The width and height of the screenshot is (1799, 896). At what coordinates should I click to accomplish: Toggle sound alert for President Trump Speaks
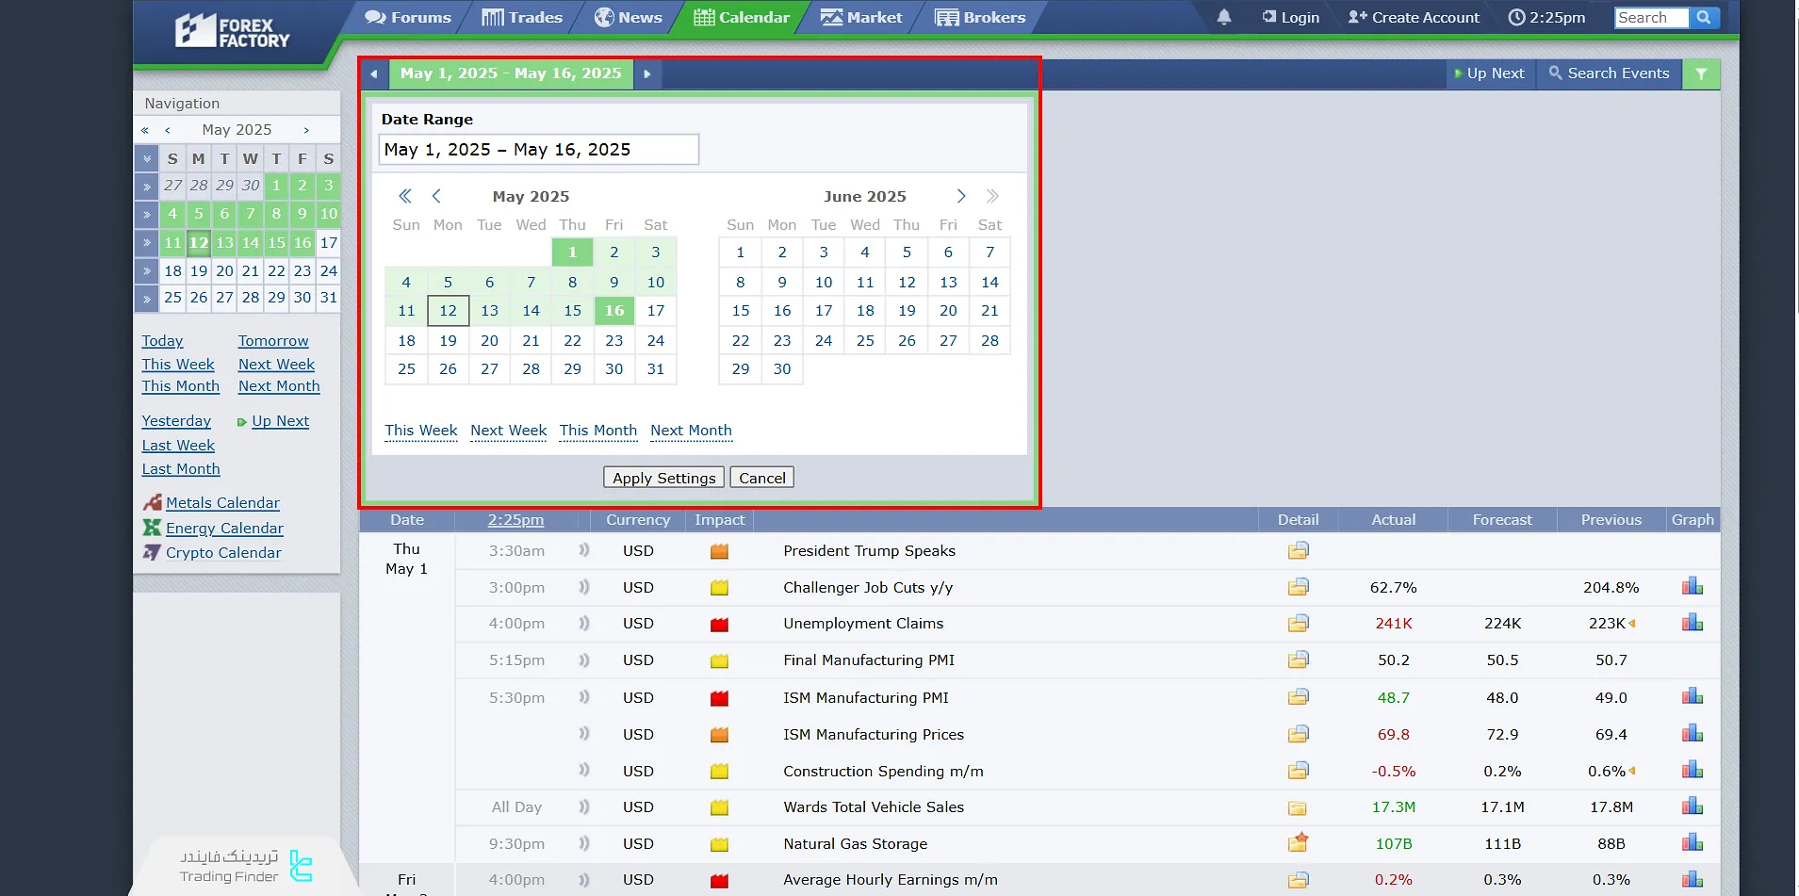(584, 550)
